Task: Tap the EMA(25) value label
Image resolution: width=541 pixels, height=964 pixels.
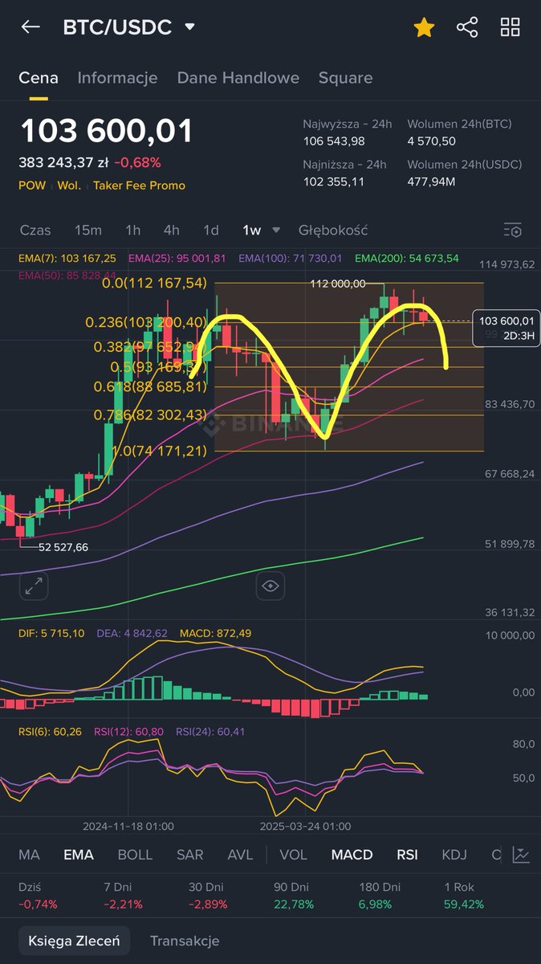Action: coord(177,258)
